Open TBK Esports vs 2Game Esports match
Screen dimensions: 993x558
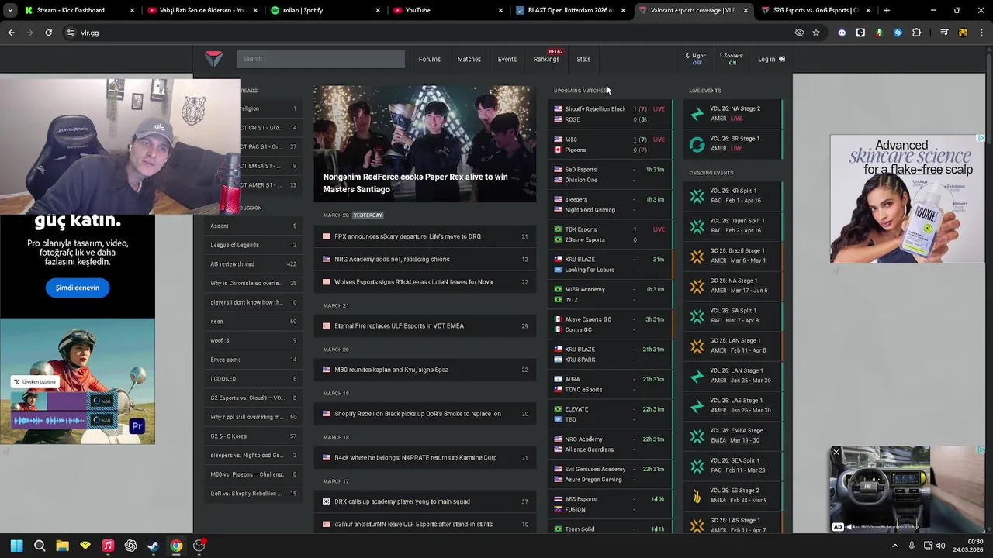[611, 234]
